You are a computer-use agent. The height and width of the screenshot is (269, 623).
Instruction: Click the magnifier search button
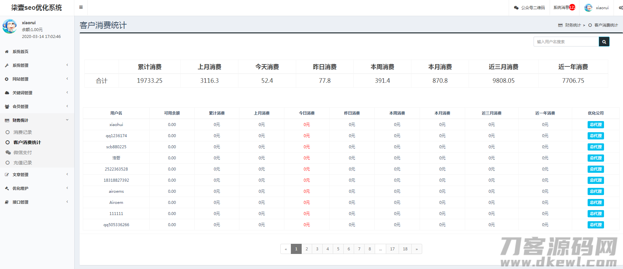click(604, 42)
